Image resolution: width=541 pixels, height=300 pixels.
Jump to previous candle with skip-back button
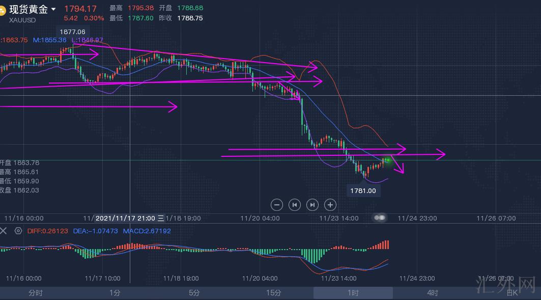click(294, 205)
